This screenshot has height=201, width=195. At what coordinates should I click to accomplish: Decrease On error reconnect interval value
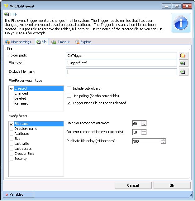pos(144,134)
